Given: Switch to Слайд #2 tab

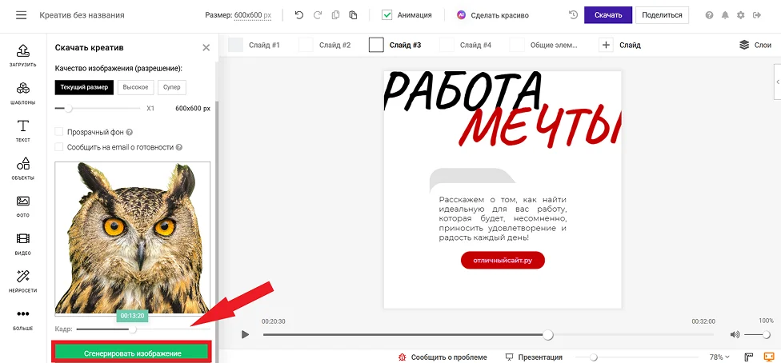Looking at the screenshot, I should (x=324, y=45).
